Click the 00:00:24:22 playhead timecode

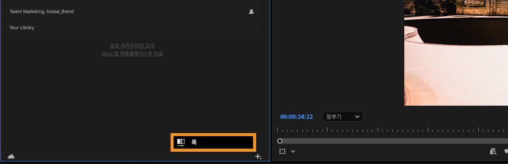click(x=296, y=117)
